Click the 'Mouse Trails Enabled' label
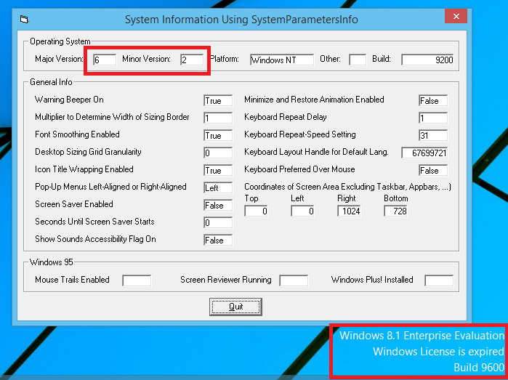Screen dimensions: 508x380 click(x=72, y=280)
